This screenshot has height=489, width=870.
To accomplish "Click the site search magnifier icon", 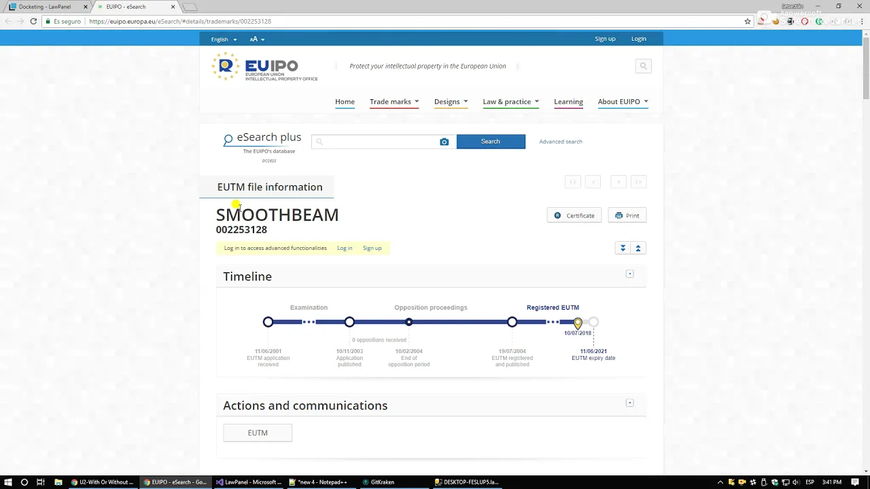I will [x=643, y=66].
